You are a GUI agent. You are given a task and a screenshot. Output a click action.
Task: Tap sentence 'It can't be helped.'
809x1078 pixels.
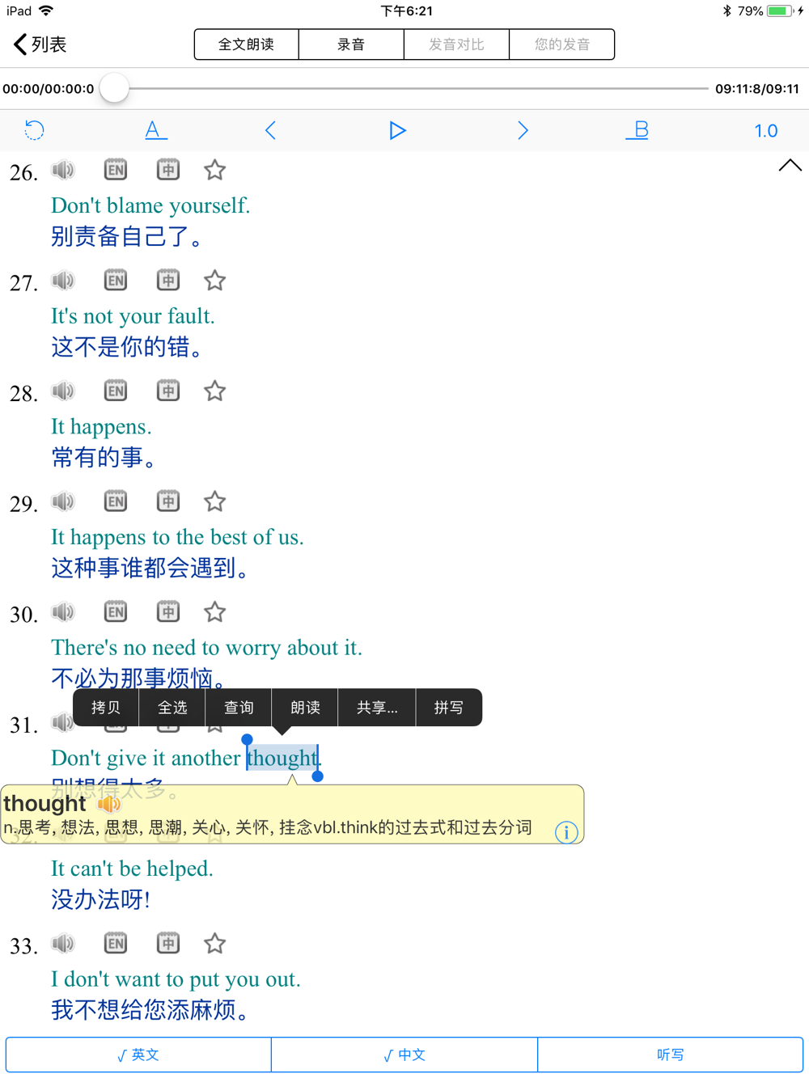click(132, 869)
